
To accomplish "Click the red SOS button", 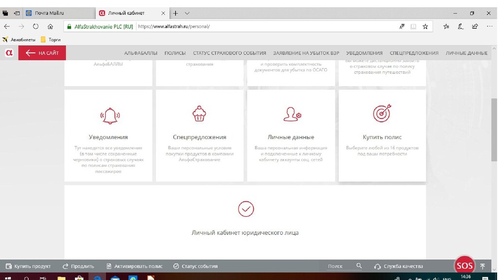I will [x=464, y=265].
